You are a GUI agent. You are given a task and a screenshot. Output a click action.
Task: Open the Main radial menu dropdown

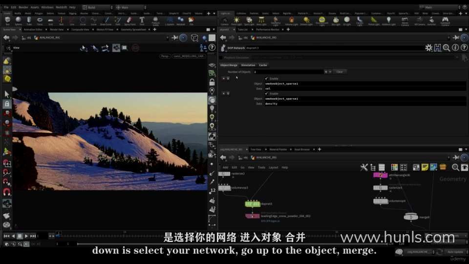click(131, 7)
